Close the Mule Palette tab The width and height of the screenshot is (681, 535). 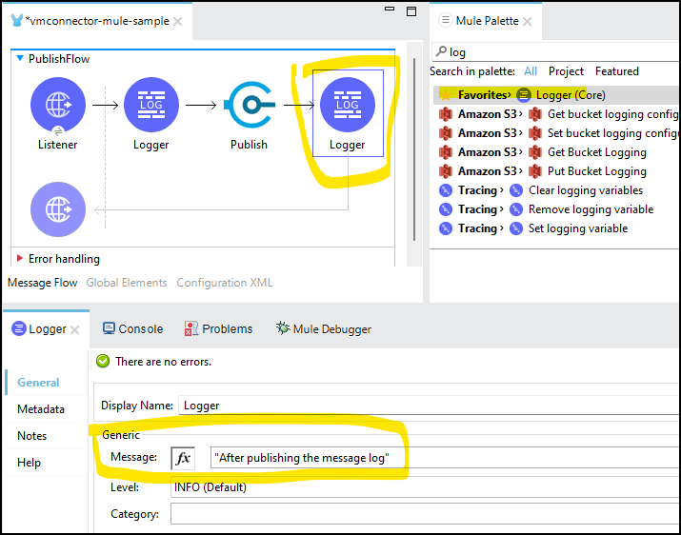528,21
